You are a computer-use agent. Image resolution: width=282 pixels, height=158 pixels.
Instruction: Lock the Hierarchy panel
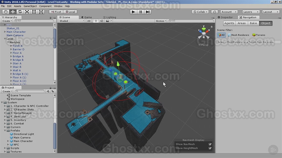pos(51,18)
